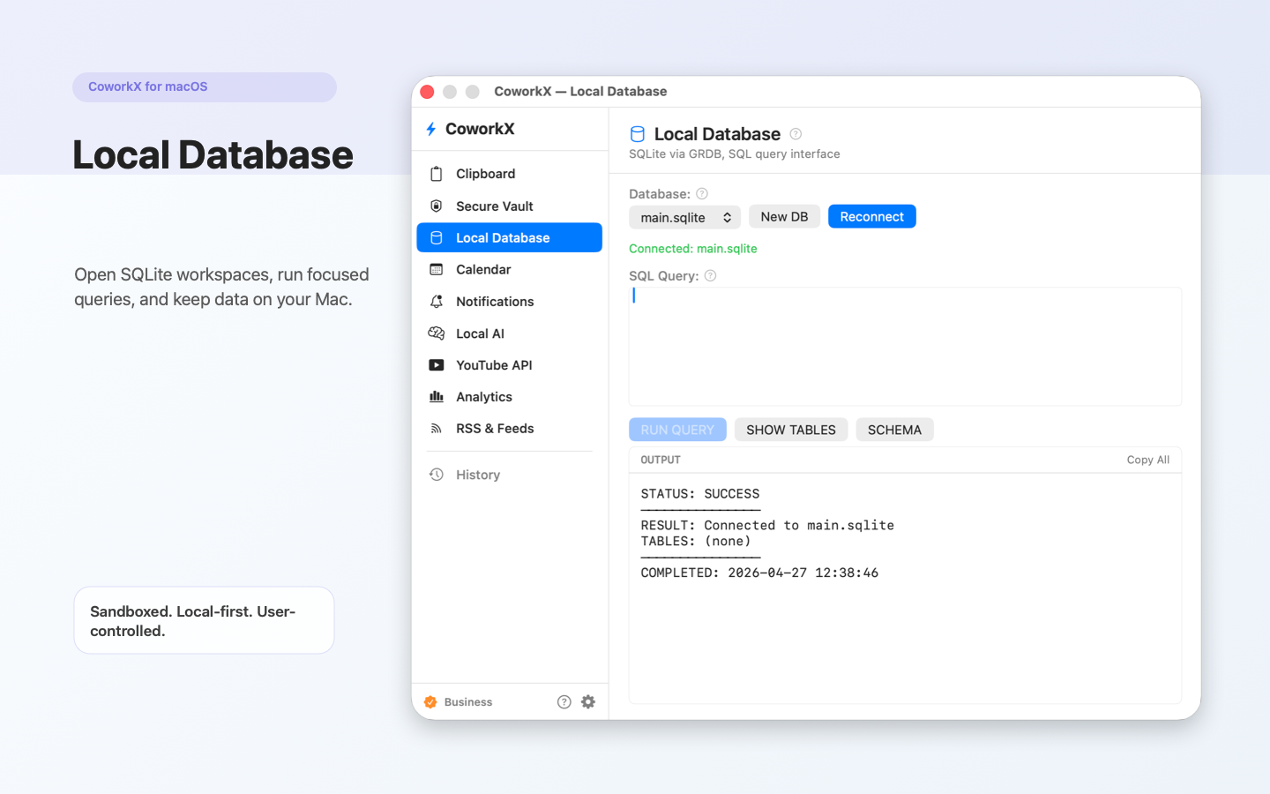Click the RSS & Feeds icon
The image size is (1270, 794).
click(x=437, y=428)
